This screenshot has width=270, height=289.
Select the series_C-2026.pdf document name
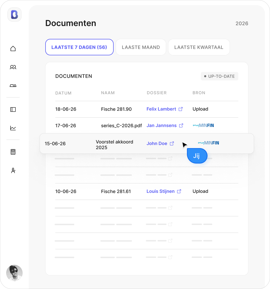coord(121,125)
